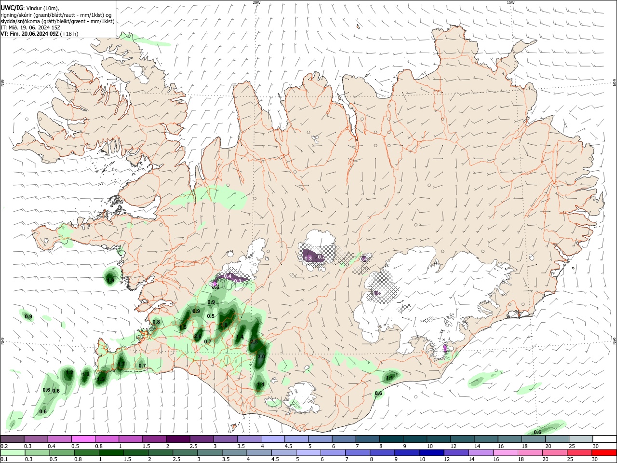Click the UWC/IG title in the header box

(11, 8)
